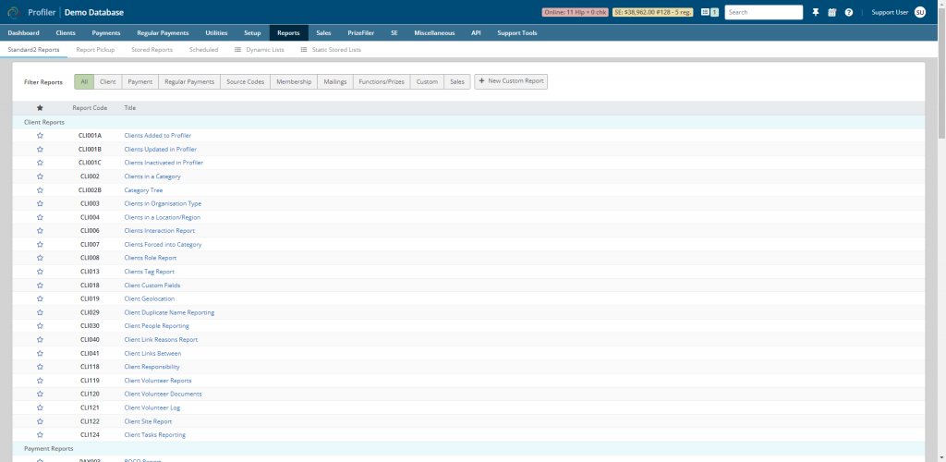Star the CLI122 Client Site Report
Screen dimensions: 946x462
[x=40, y=421]
